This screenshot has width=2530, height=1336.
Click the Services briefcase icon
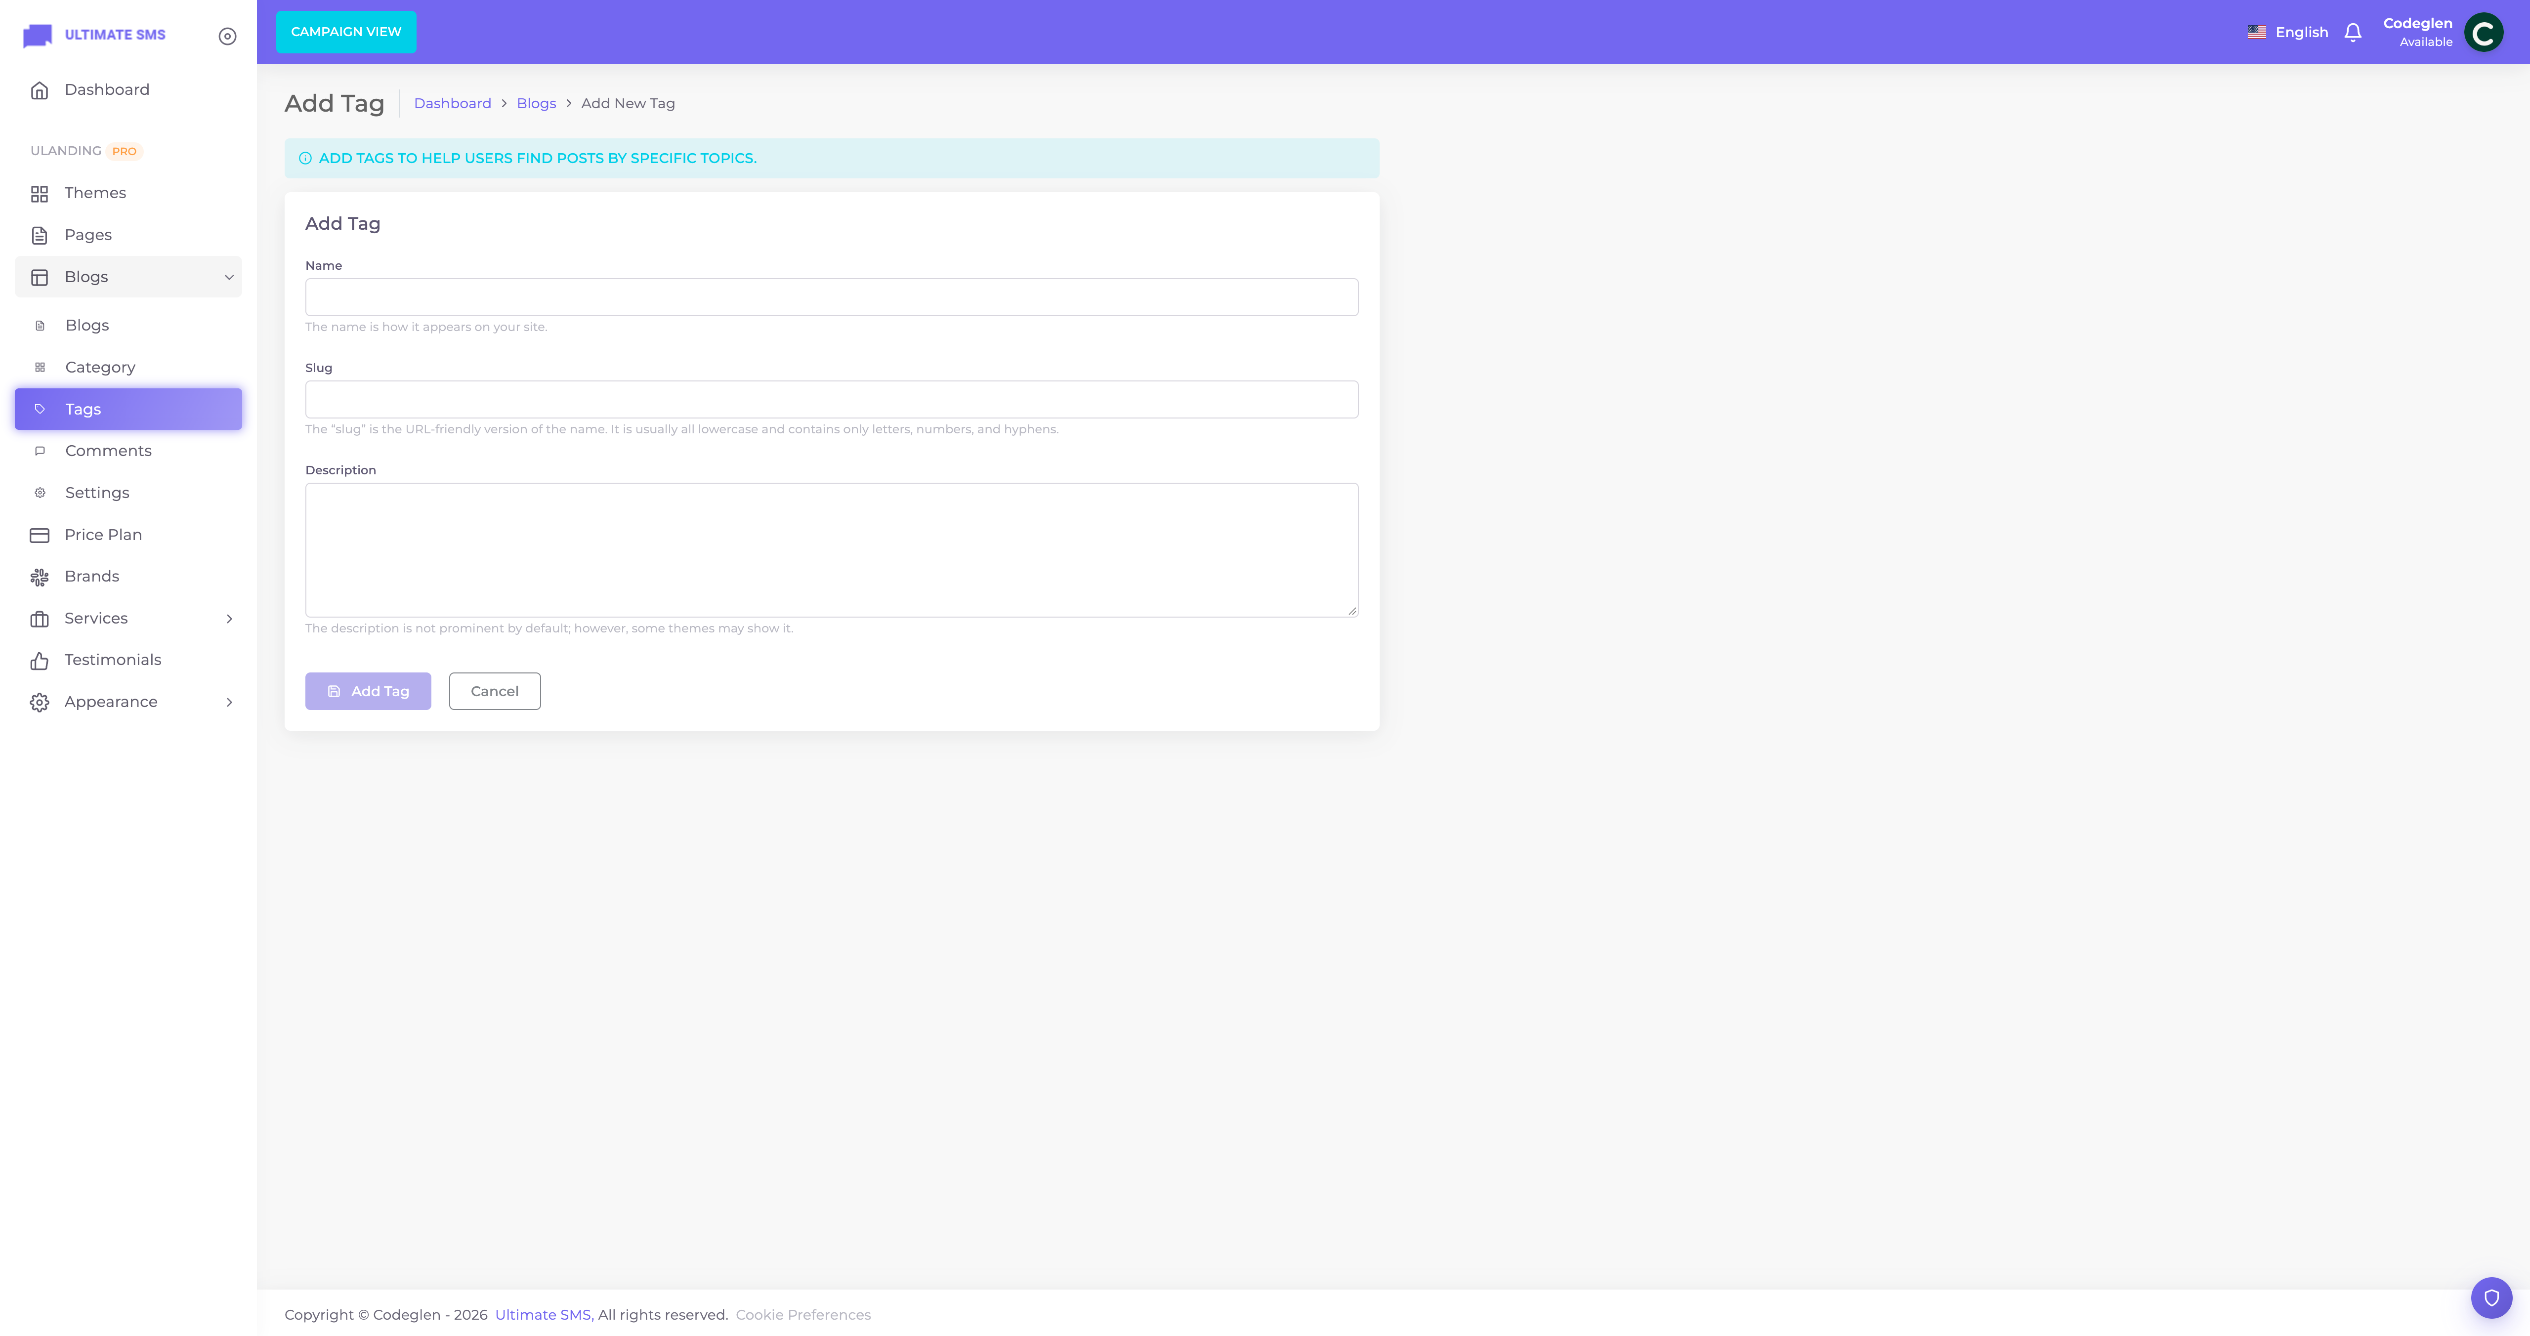pyautogui.click(x=40, y=619)
